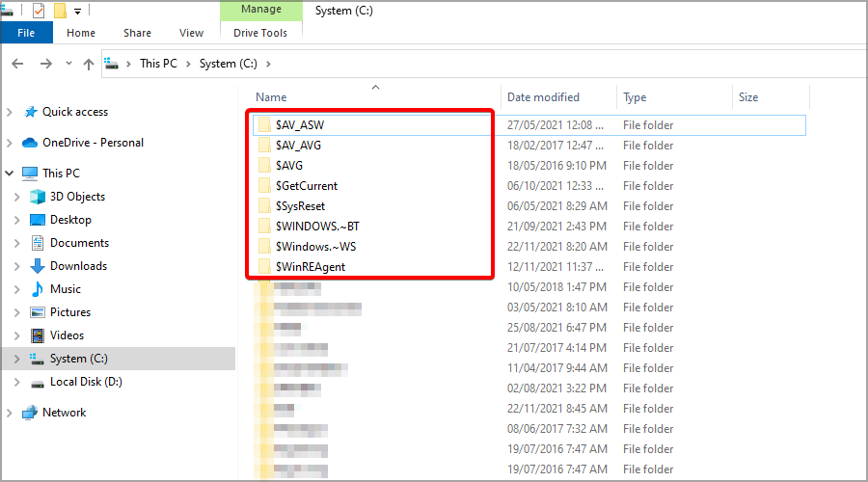Screen dimensions: 868x482
Task: Expand OneDrive - Personal node
Action: pyautogui.click(x=10, y=143)
